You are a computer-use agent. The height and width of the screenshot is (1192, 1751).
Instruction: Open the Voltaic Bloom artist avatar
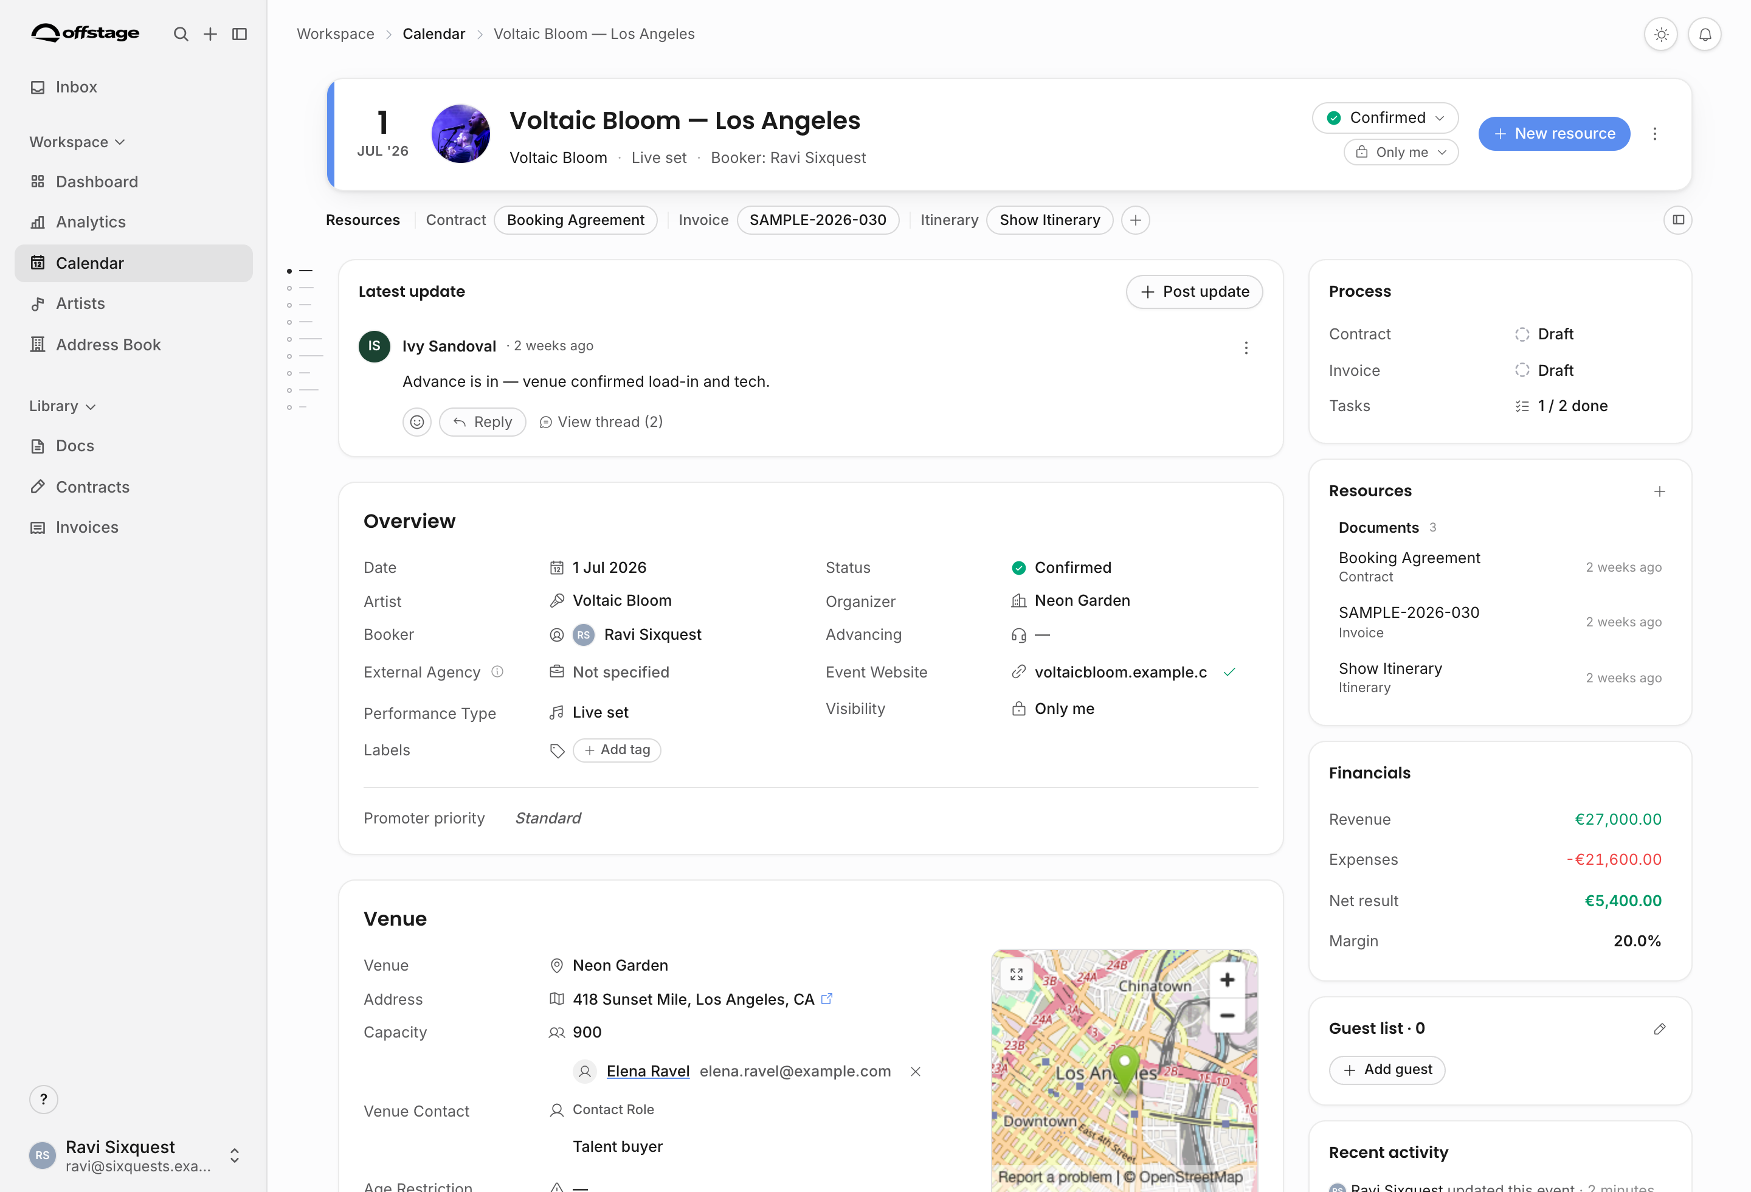[x=460, y=133]
